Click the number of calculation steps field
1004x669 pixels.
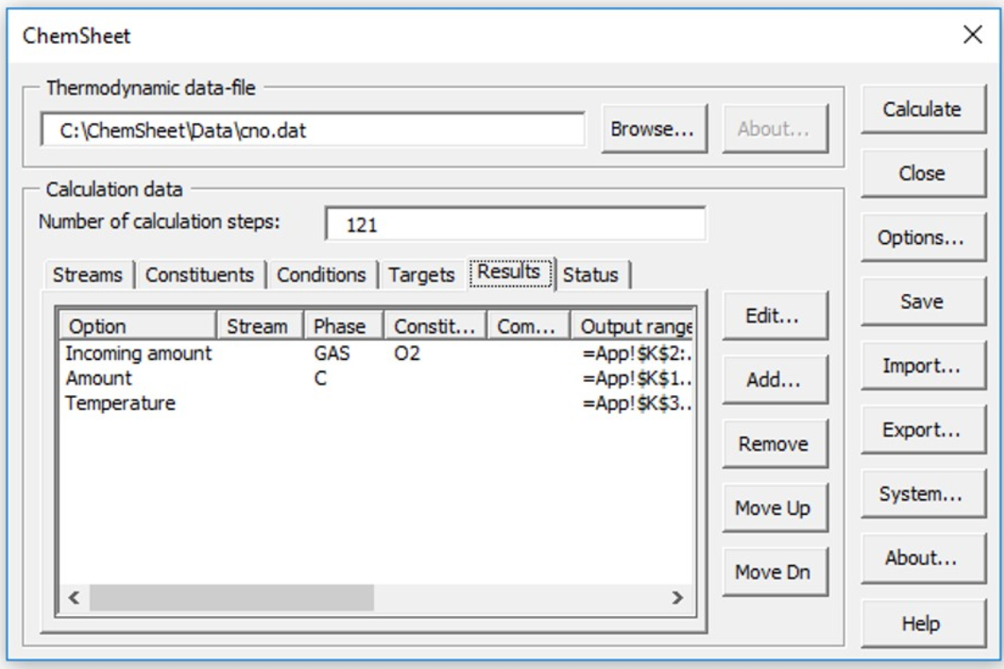[515, 224]
